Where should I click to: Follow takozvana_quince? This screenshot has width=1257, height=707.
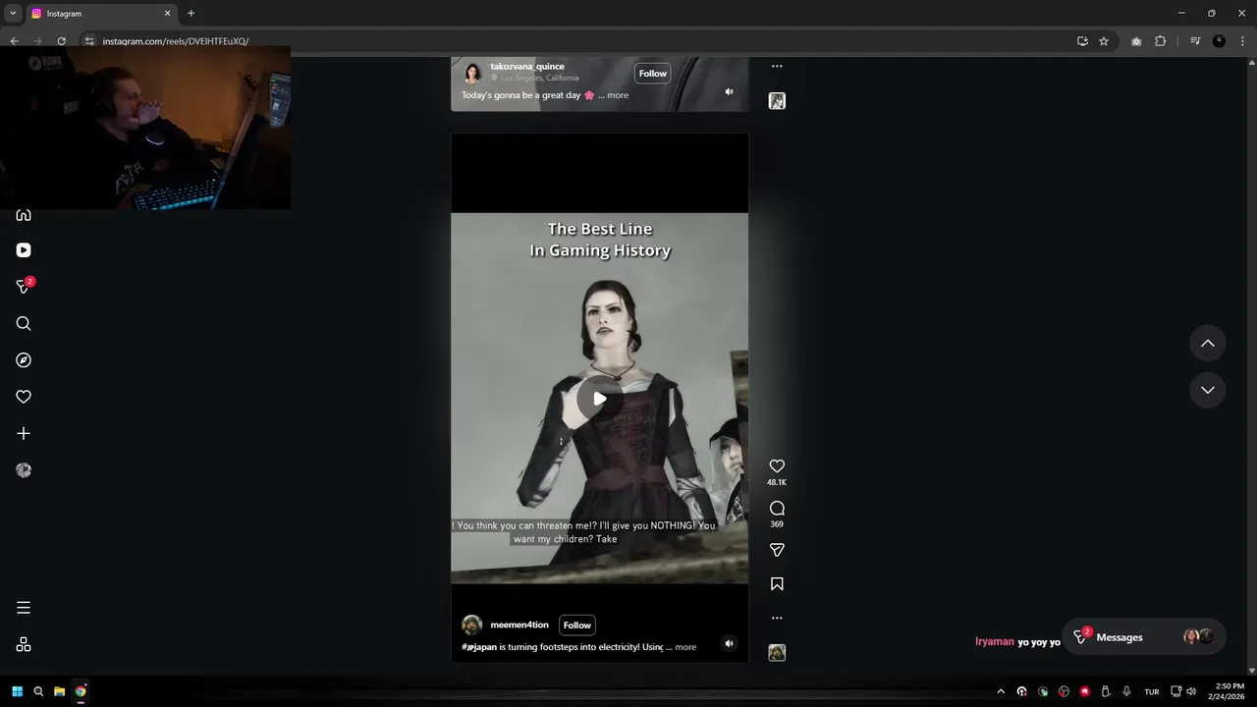coord(653,74)
